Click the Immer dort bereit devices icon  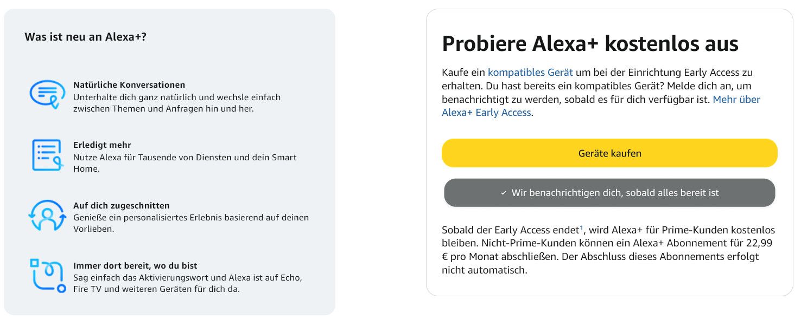tap(47, 276)
